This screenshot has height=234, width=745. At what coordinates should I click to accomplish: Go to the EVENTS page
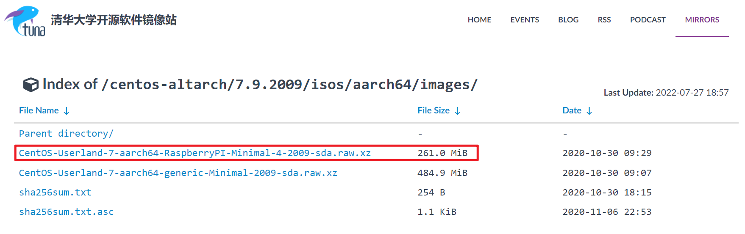pos(524,20)
